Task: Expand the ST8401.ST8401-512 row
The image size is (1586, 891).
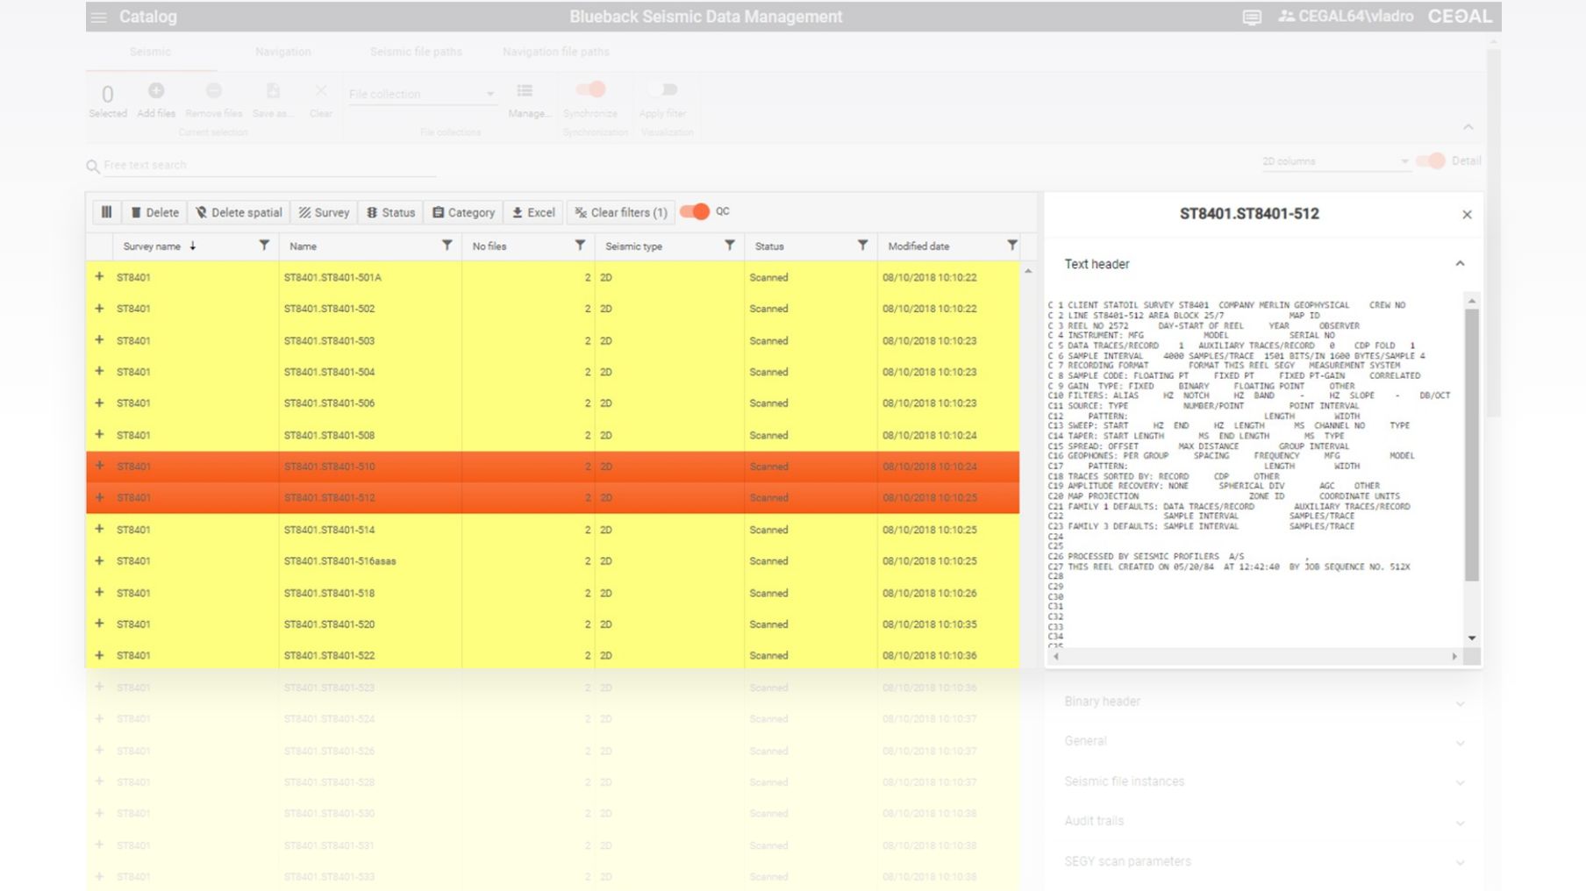Action: click(x=99, y=497)
